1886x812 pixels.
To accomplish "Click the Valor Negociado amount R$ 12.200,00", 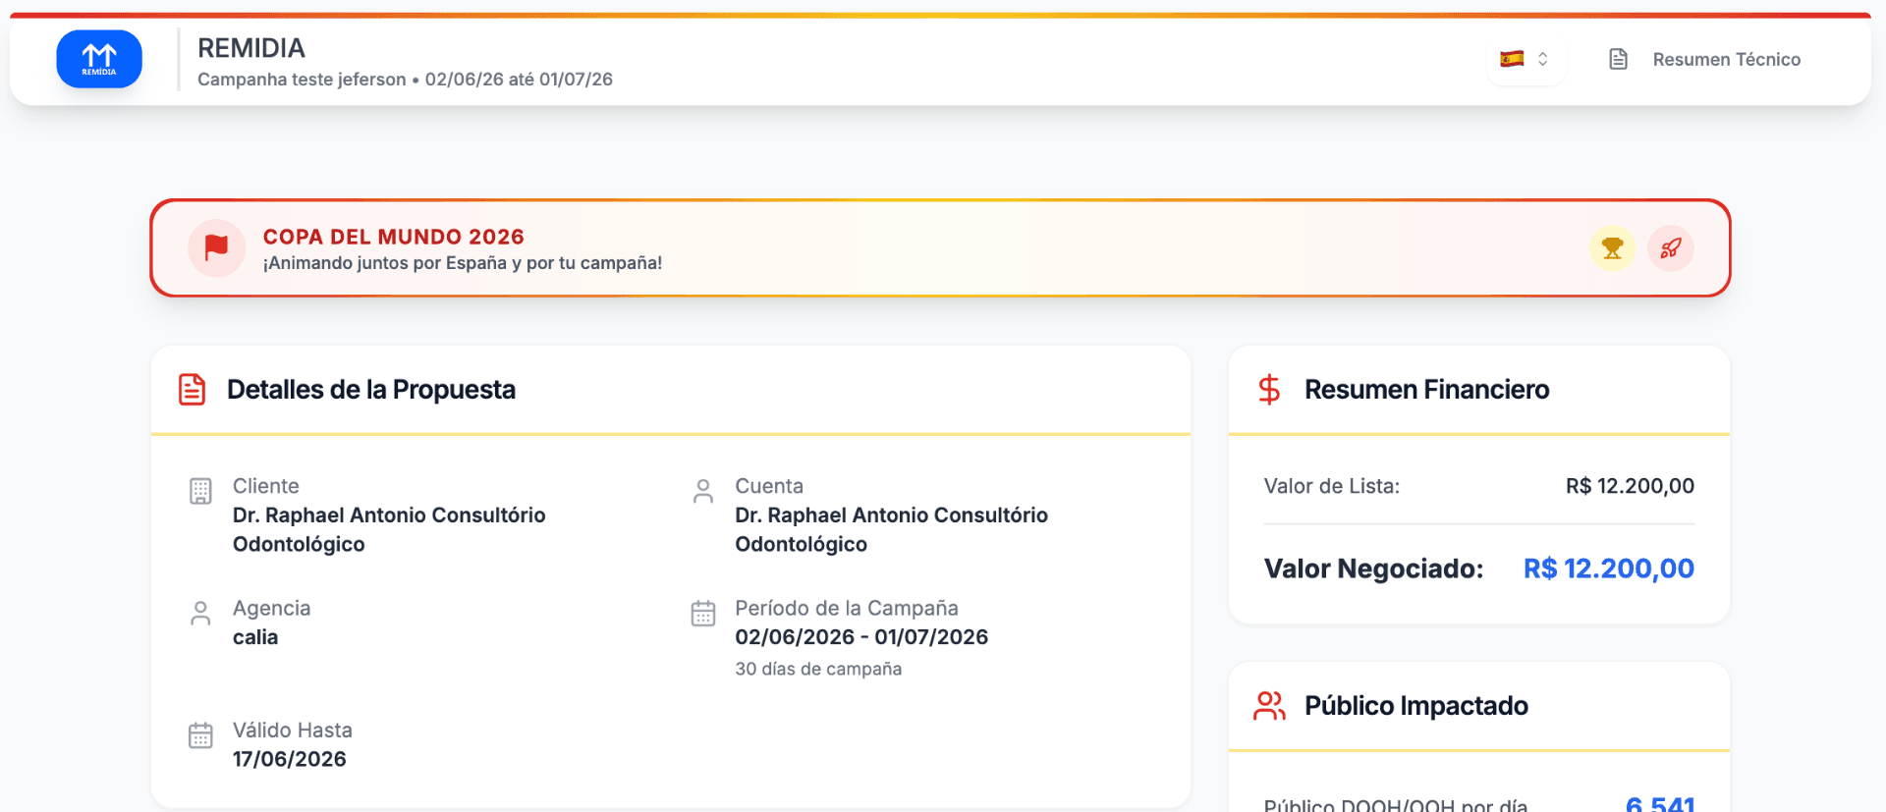I will click(1609, 568).
